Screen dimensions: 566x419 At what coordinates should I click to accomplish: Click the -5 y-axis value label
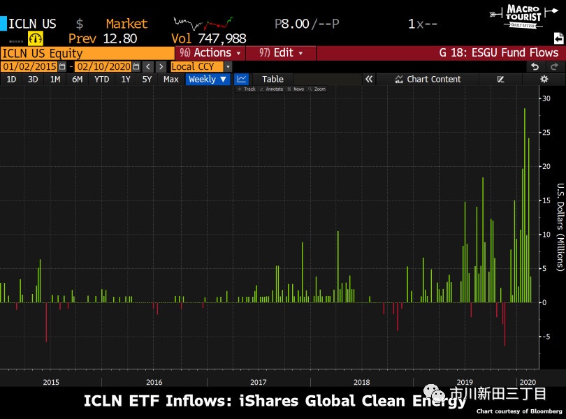pos(546,337)
